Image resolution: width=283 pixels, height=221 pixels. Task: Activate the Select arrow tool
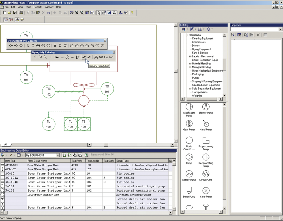point(99,13)
